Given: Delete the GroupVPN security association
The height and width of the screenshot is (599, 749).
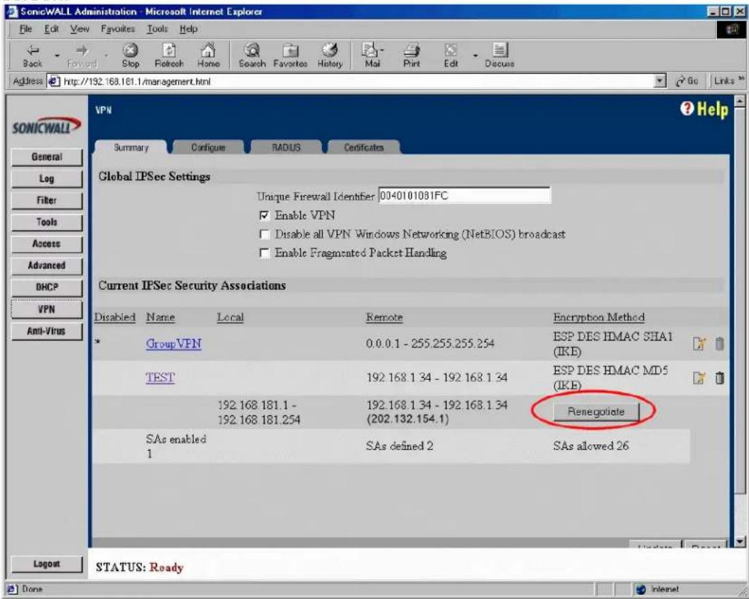Looking at the screenshot, I should (x=720, y=343).
